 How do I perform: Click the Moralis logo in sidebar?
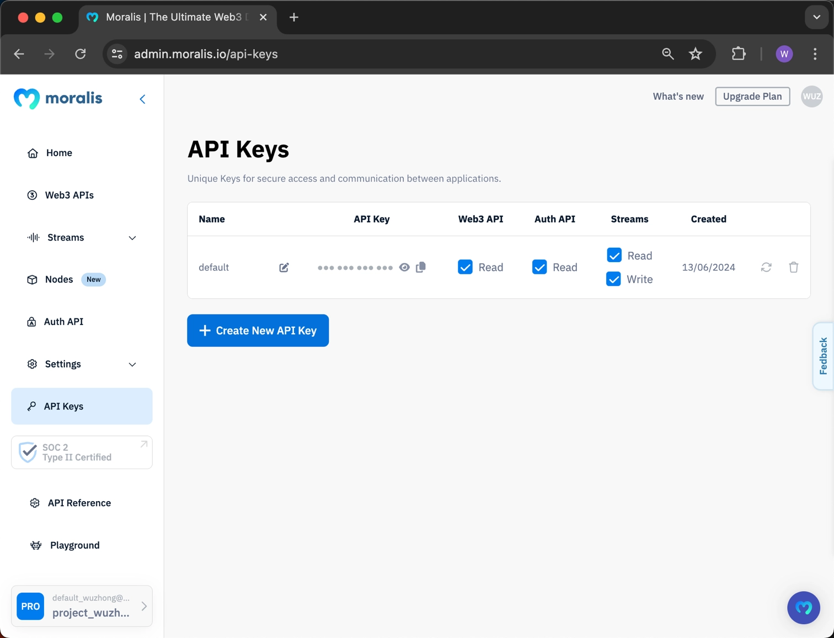click(58, 98)
